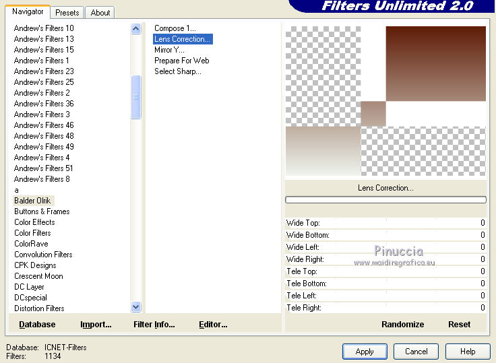
Task: Select Andrew's Filters 23 category
Action: [x=44, y=71]
